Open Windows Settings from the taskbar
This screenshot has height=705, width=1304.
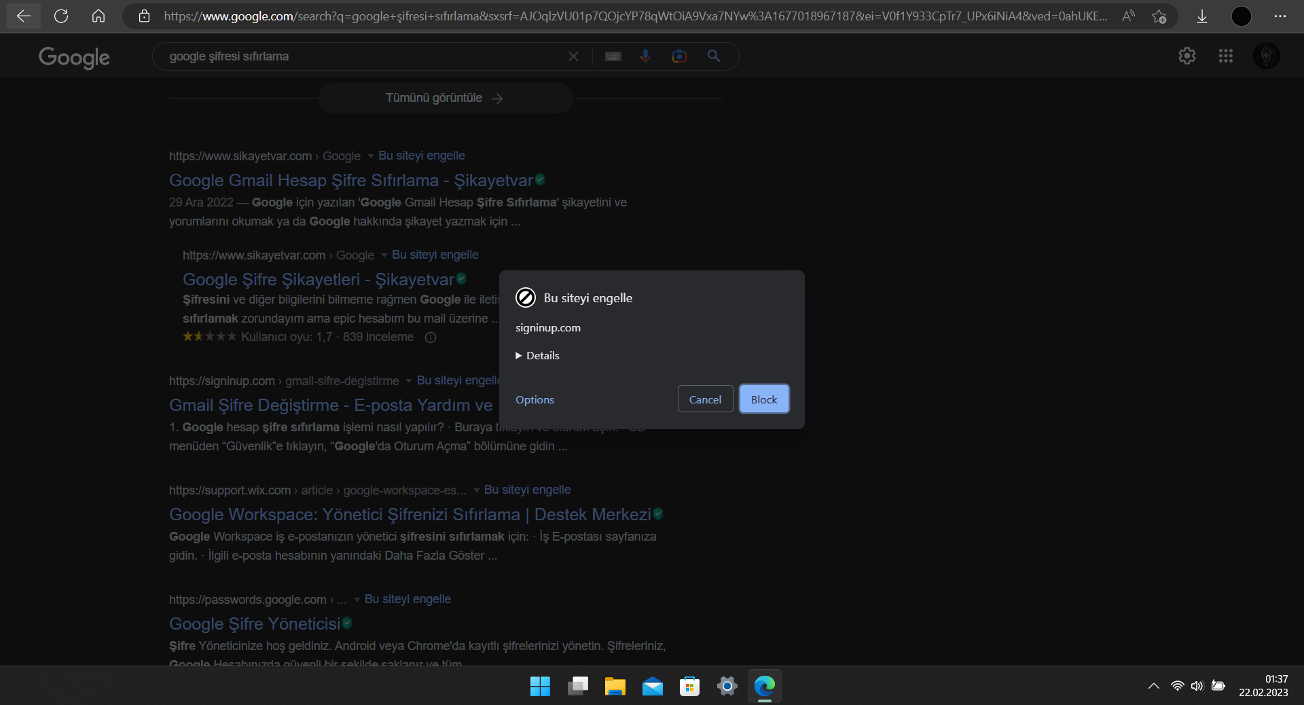pyautogui.click(x=727, y=687)
